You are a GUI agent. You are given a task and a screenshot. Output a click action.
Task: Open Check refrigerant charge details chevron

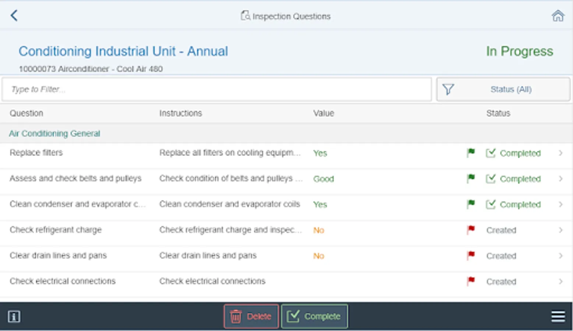tap(560, 230)
